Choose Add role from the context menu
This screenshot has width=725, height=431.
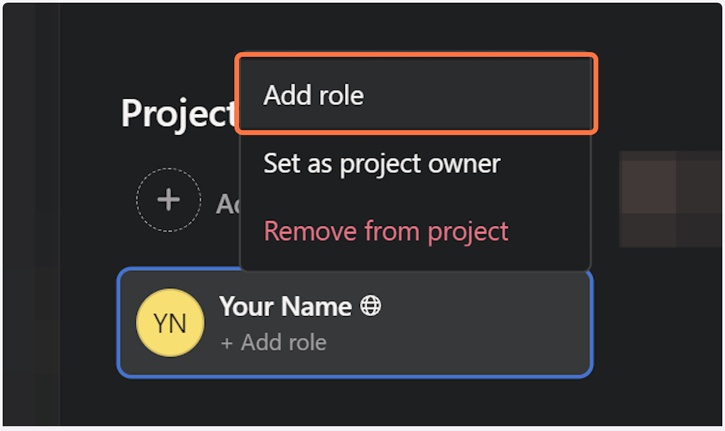(313, 96)
